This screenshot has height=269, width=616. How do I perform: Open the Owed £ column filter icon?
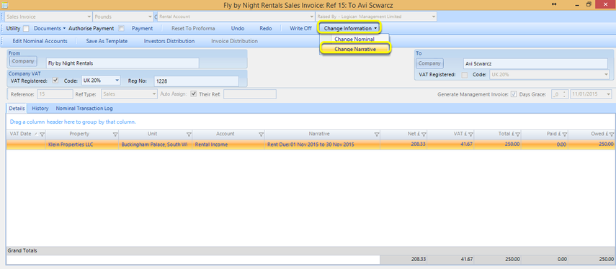612,134
